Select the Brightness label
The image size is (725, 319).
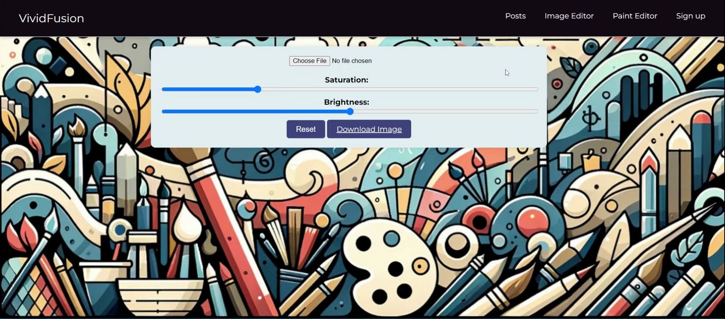(x=347, y=102)
